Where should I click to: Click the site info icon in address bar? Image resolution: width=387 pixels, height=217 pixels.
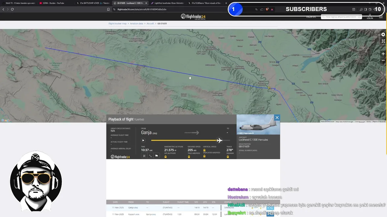(x=114, y=9)
